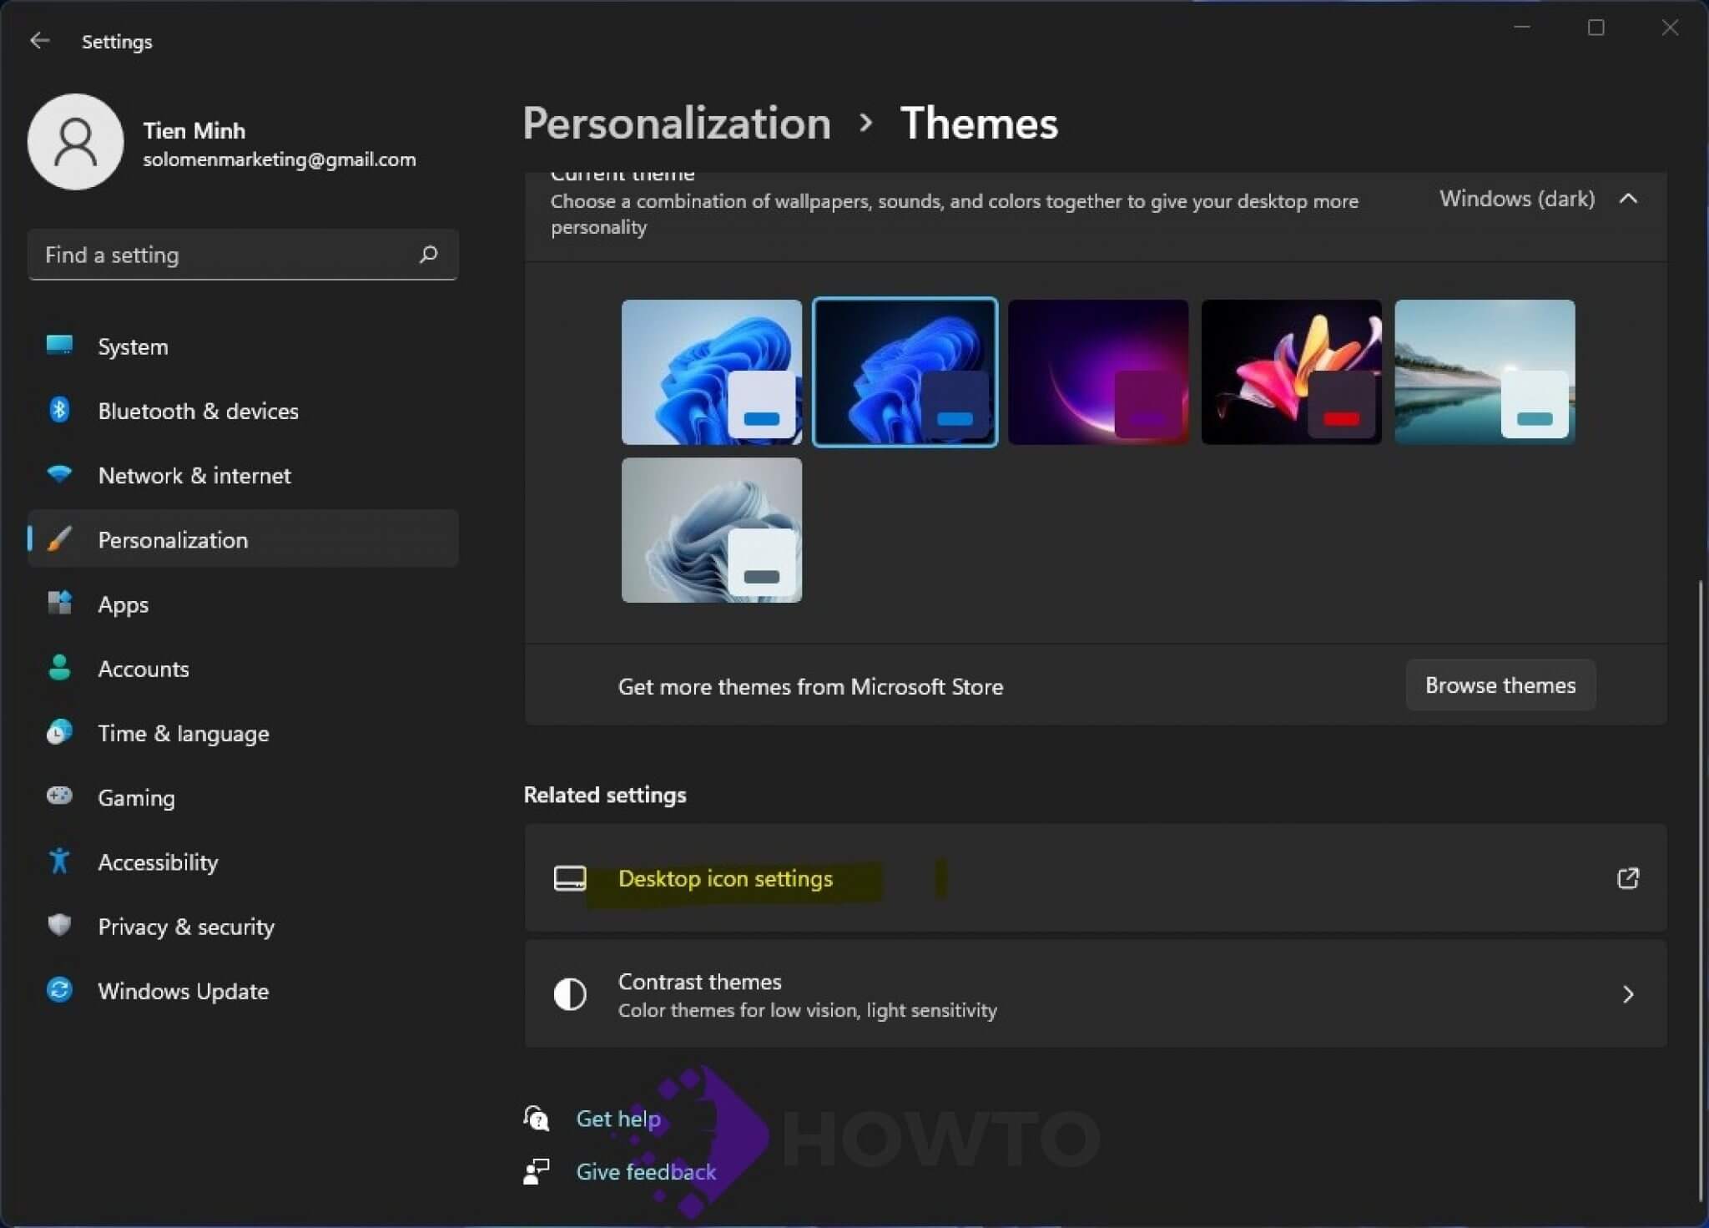Go to Gaming settings

243,797
